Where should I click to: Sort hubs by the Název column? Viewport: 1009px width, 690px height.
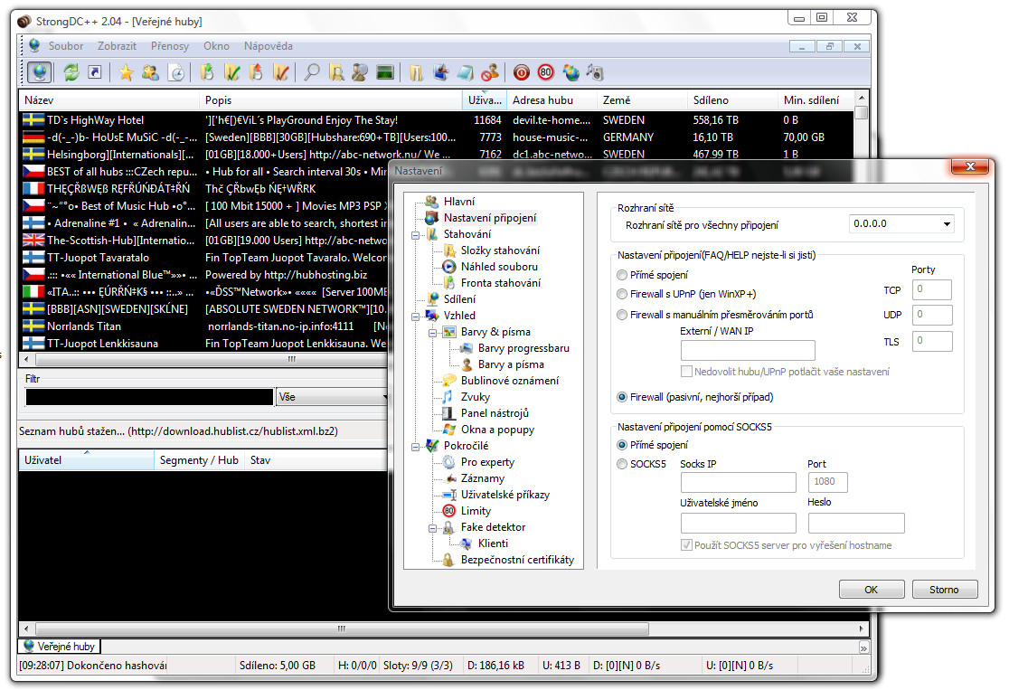(x=108, y=100)
